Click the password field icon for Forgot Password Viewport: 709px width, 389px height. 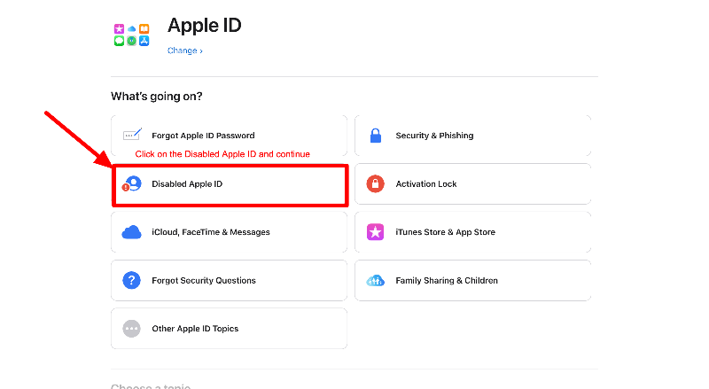coord(132,135)
